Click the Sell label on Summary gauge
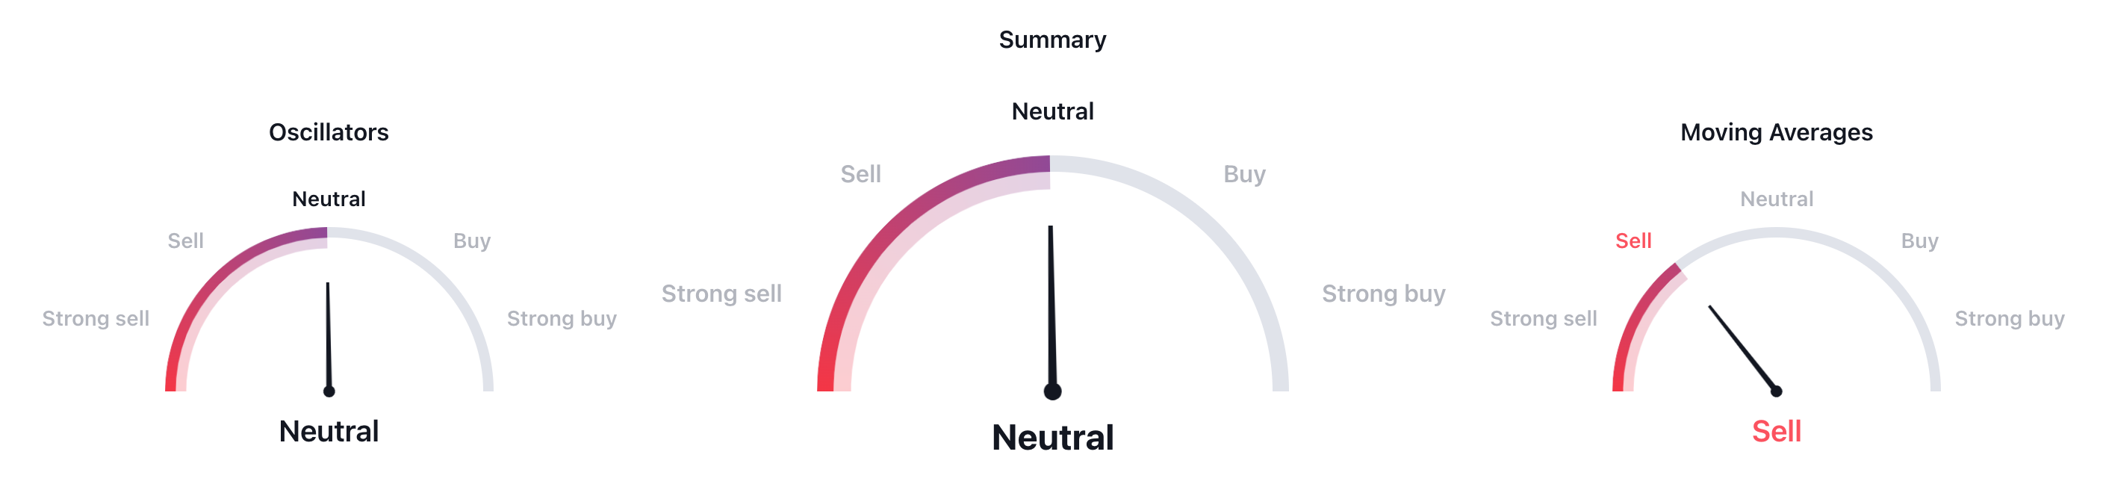The height and width of the screenshot is (487, 2106). 860,174
